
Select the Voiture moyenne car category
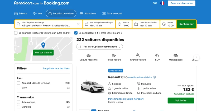click(x=89, y=57)
